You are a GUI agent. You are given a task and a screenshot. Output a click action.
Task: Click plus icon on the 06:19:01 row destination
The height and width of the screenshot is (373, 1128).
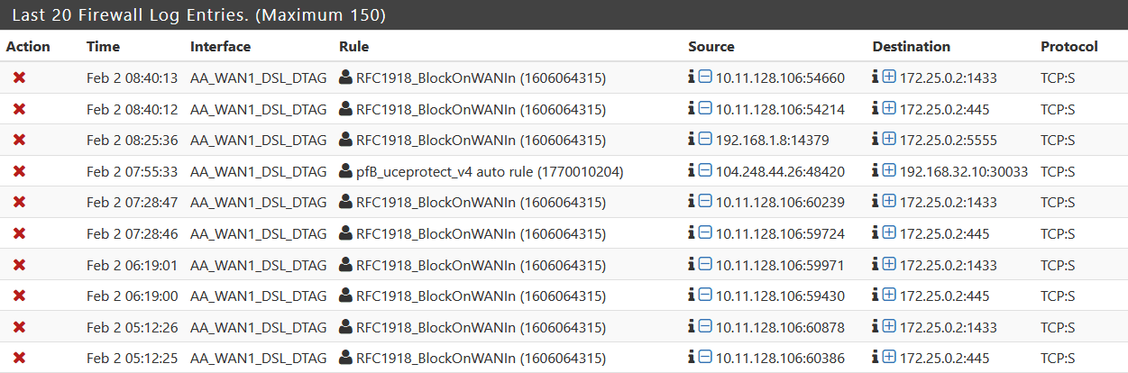(889, 264)
